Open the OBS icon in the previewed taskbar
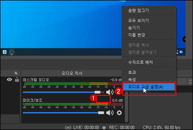The height and width of the screenshot is (130, 193). coord(11,52)
